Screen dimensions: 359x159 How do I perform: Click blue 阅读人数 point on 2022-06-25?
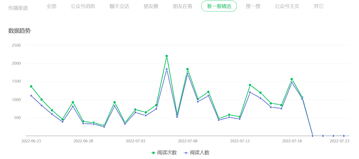coord(52,114)
